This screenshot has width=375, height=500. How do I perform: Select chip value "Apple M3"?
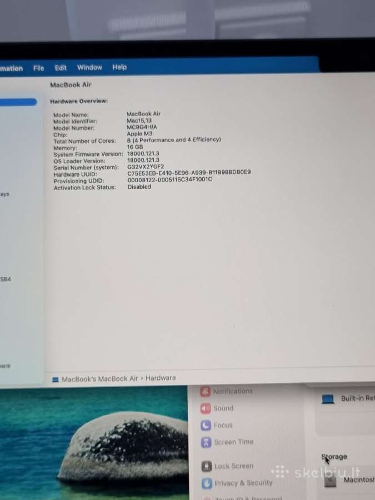pyautogui.click(x=139, y=133)
